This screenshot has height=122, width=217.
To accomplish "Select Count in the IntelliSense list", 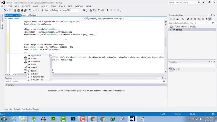I will 34,65.
